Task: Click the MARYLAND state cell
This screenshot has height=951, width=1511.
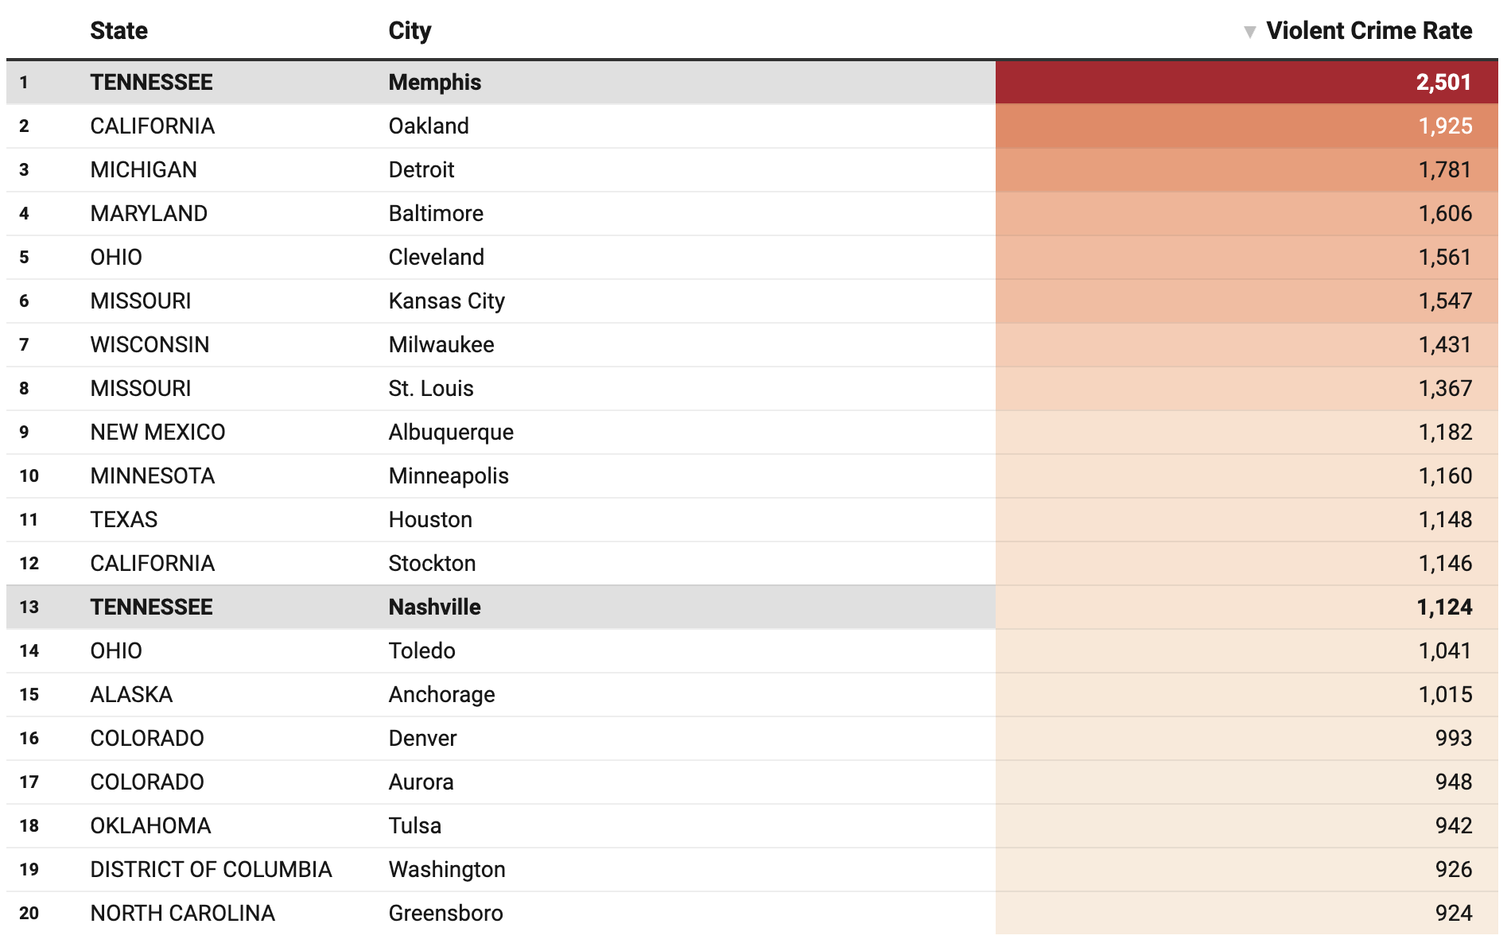Action: point(149,214)
